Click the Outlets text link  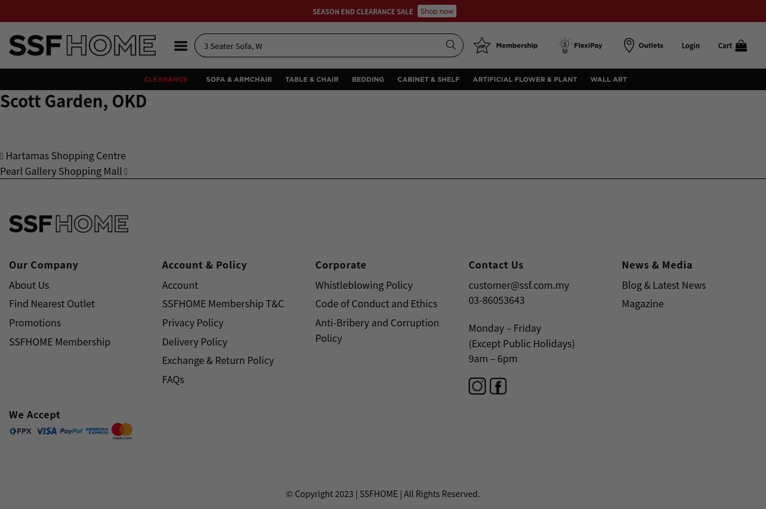pos(651,45)
